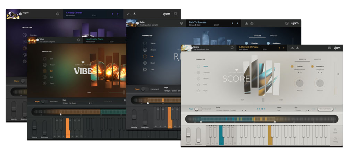Toggle Player/Instrument switch in Relic

[x=145, y=89]
